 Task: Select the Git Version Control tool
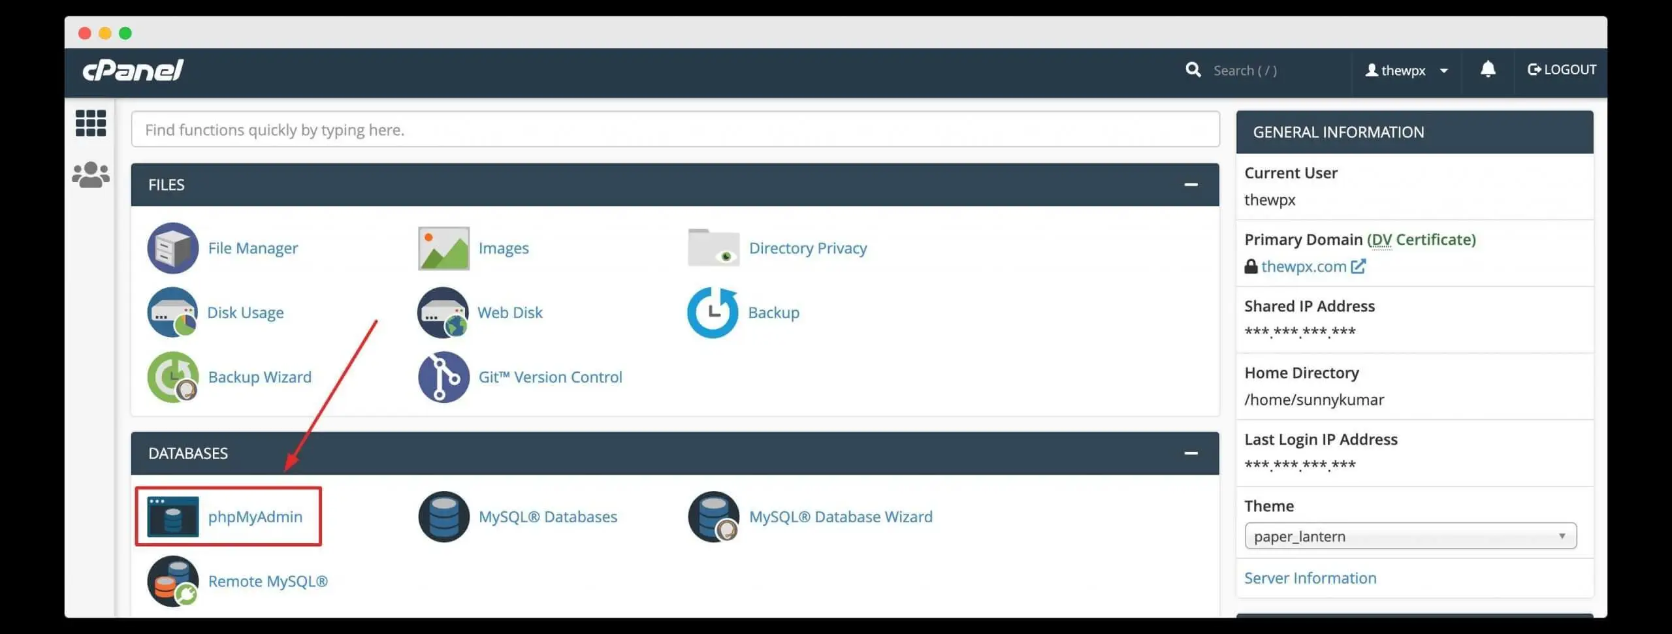(x=551, y=377)
